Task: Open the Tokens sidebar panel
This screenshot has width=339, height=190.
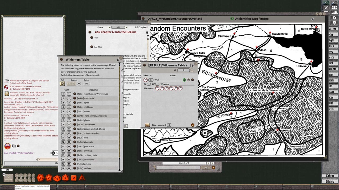Action: tap(330, 175)
